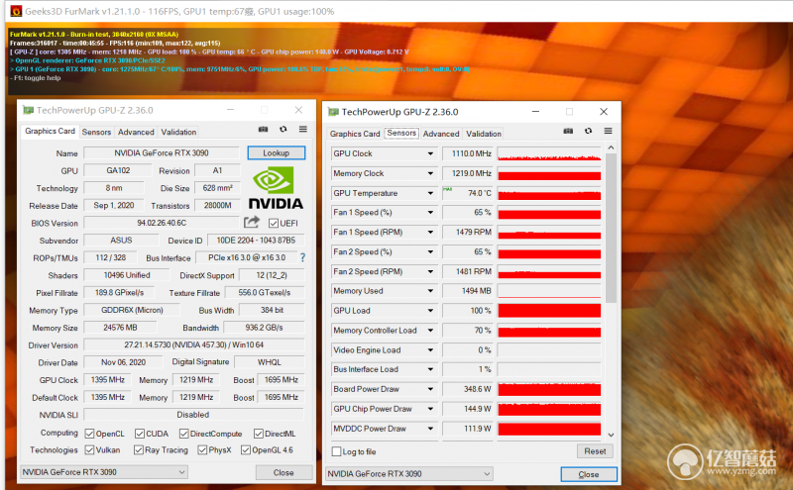This screenshot has width=793, height=490.
Task: Click the GPU Load red graph bar
Action: coord(549,311)
